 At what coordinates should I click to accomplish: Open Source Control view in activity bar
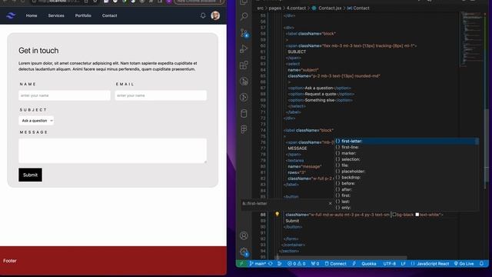tap(244, 32)
